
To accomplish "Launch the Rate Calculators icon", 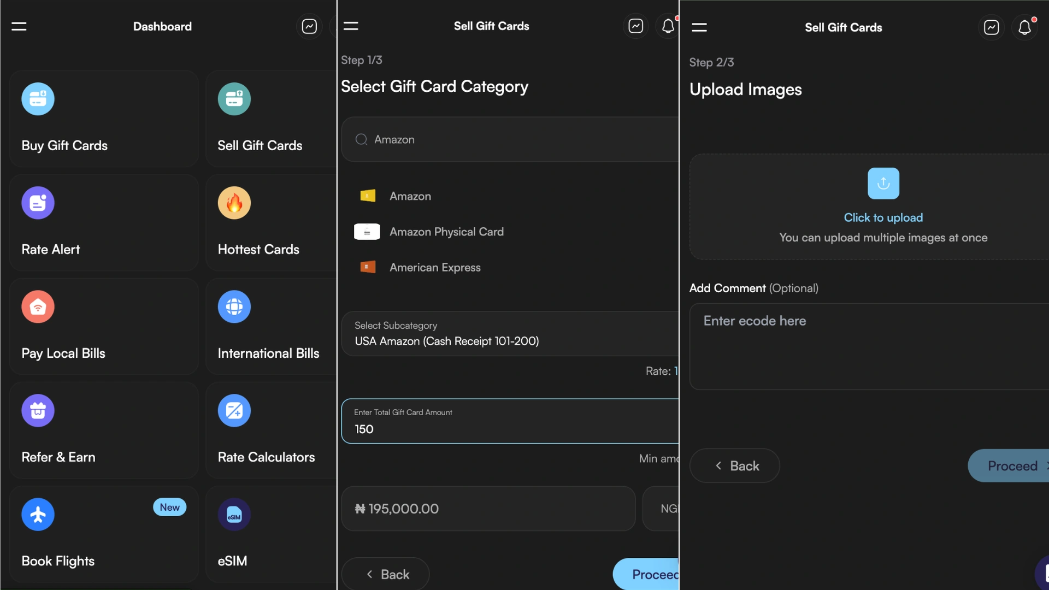I will click(x=234, y=410).
